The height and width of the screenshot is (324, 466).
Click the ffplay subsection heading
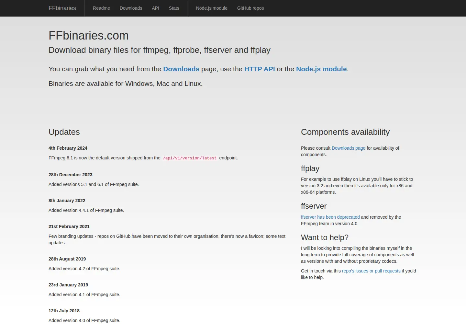pos(310,168)
